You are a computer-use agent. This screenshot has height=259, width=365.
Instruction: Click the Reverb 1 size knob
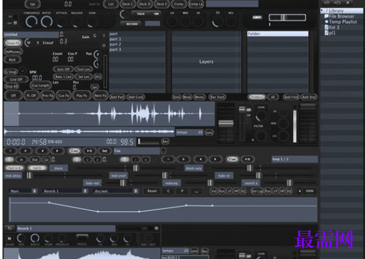coord(21,238)
